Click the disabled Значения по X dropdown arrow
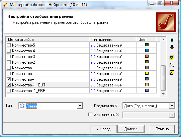 [172, 115]
